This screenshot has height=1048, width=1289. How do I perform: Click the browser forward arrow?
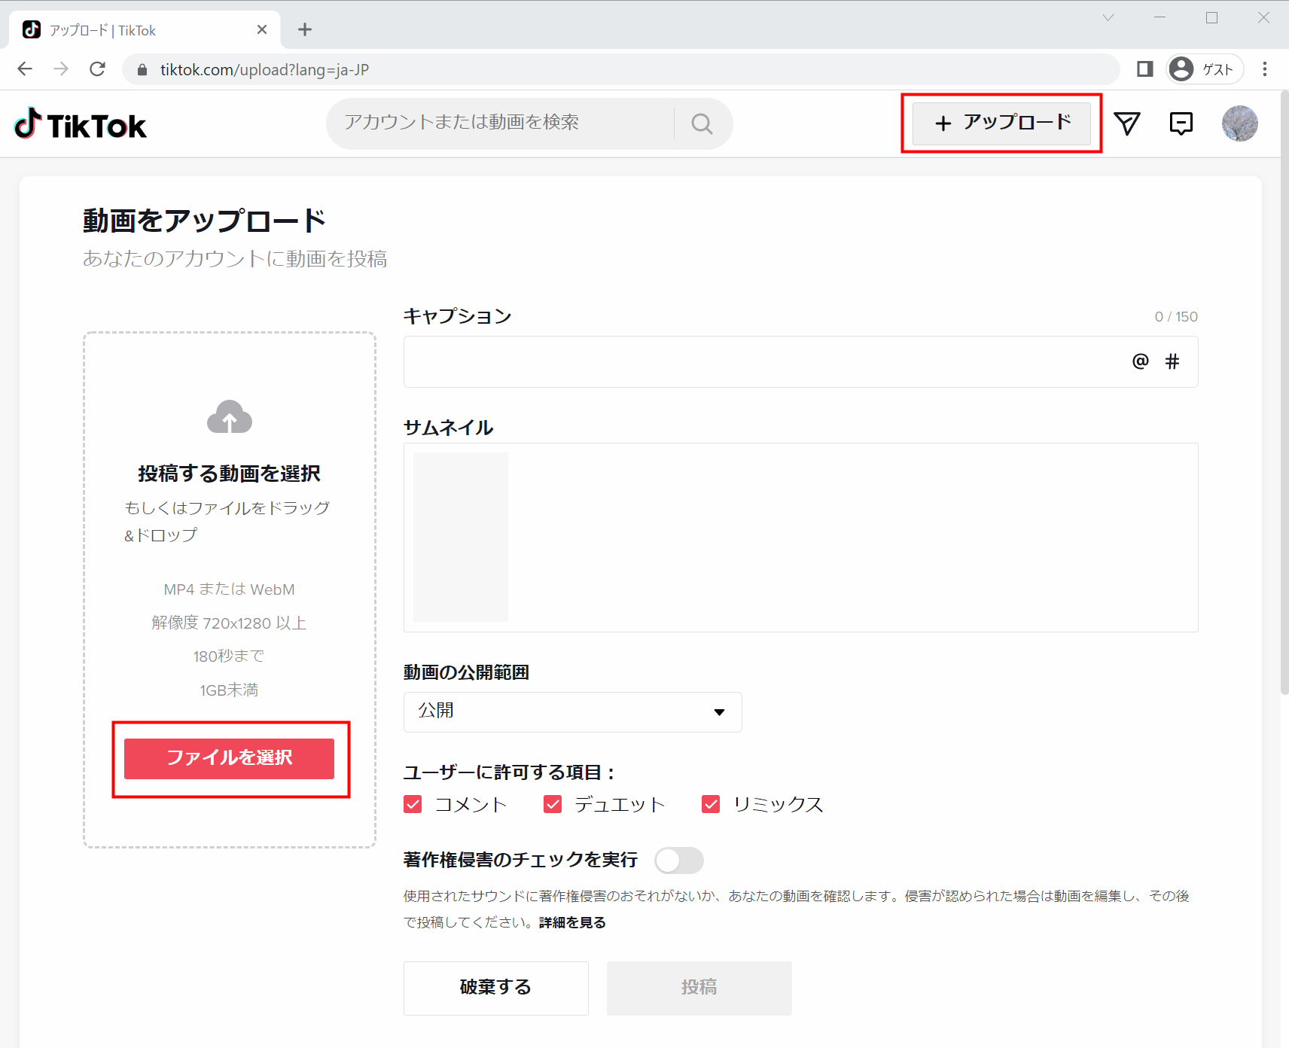[61, 69]
